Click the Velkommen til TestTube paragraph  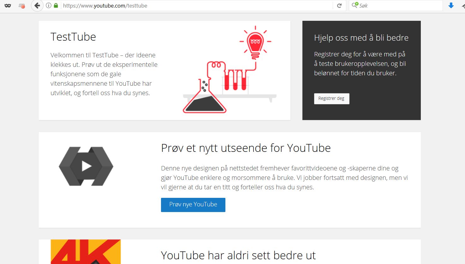tap(104, 74)
